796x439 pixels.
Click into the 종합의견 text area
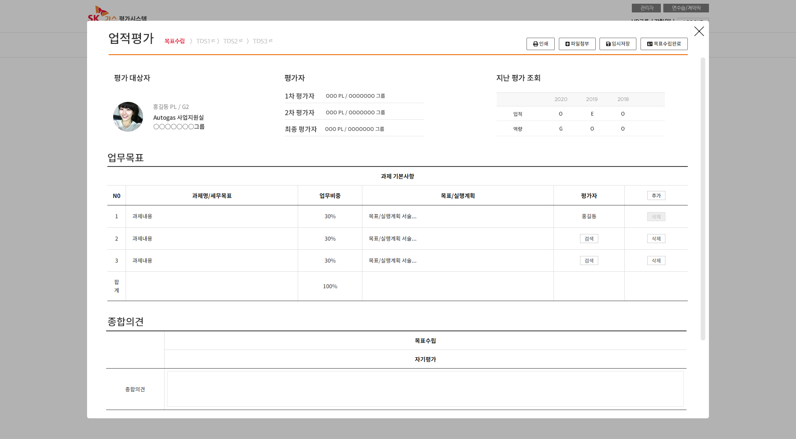point(425,389)
